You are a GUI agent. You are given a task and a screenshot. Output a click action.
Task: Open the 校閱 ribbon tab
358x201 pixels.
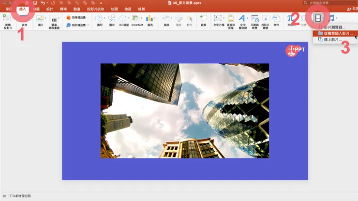pyautogui.click(x=114, y=9)
